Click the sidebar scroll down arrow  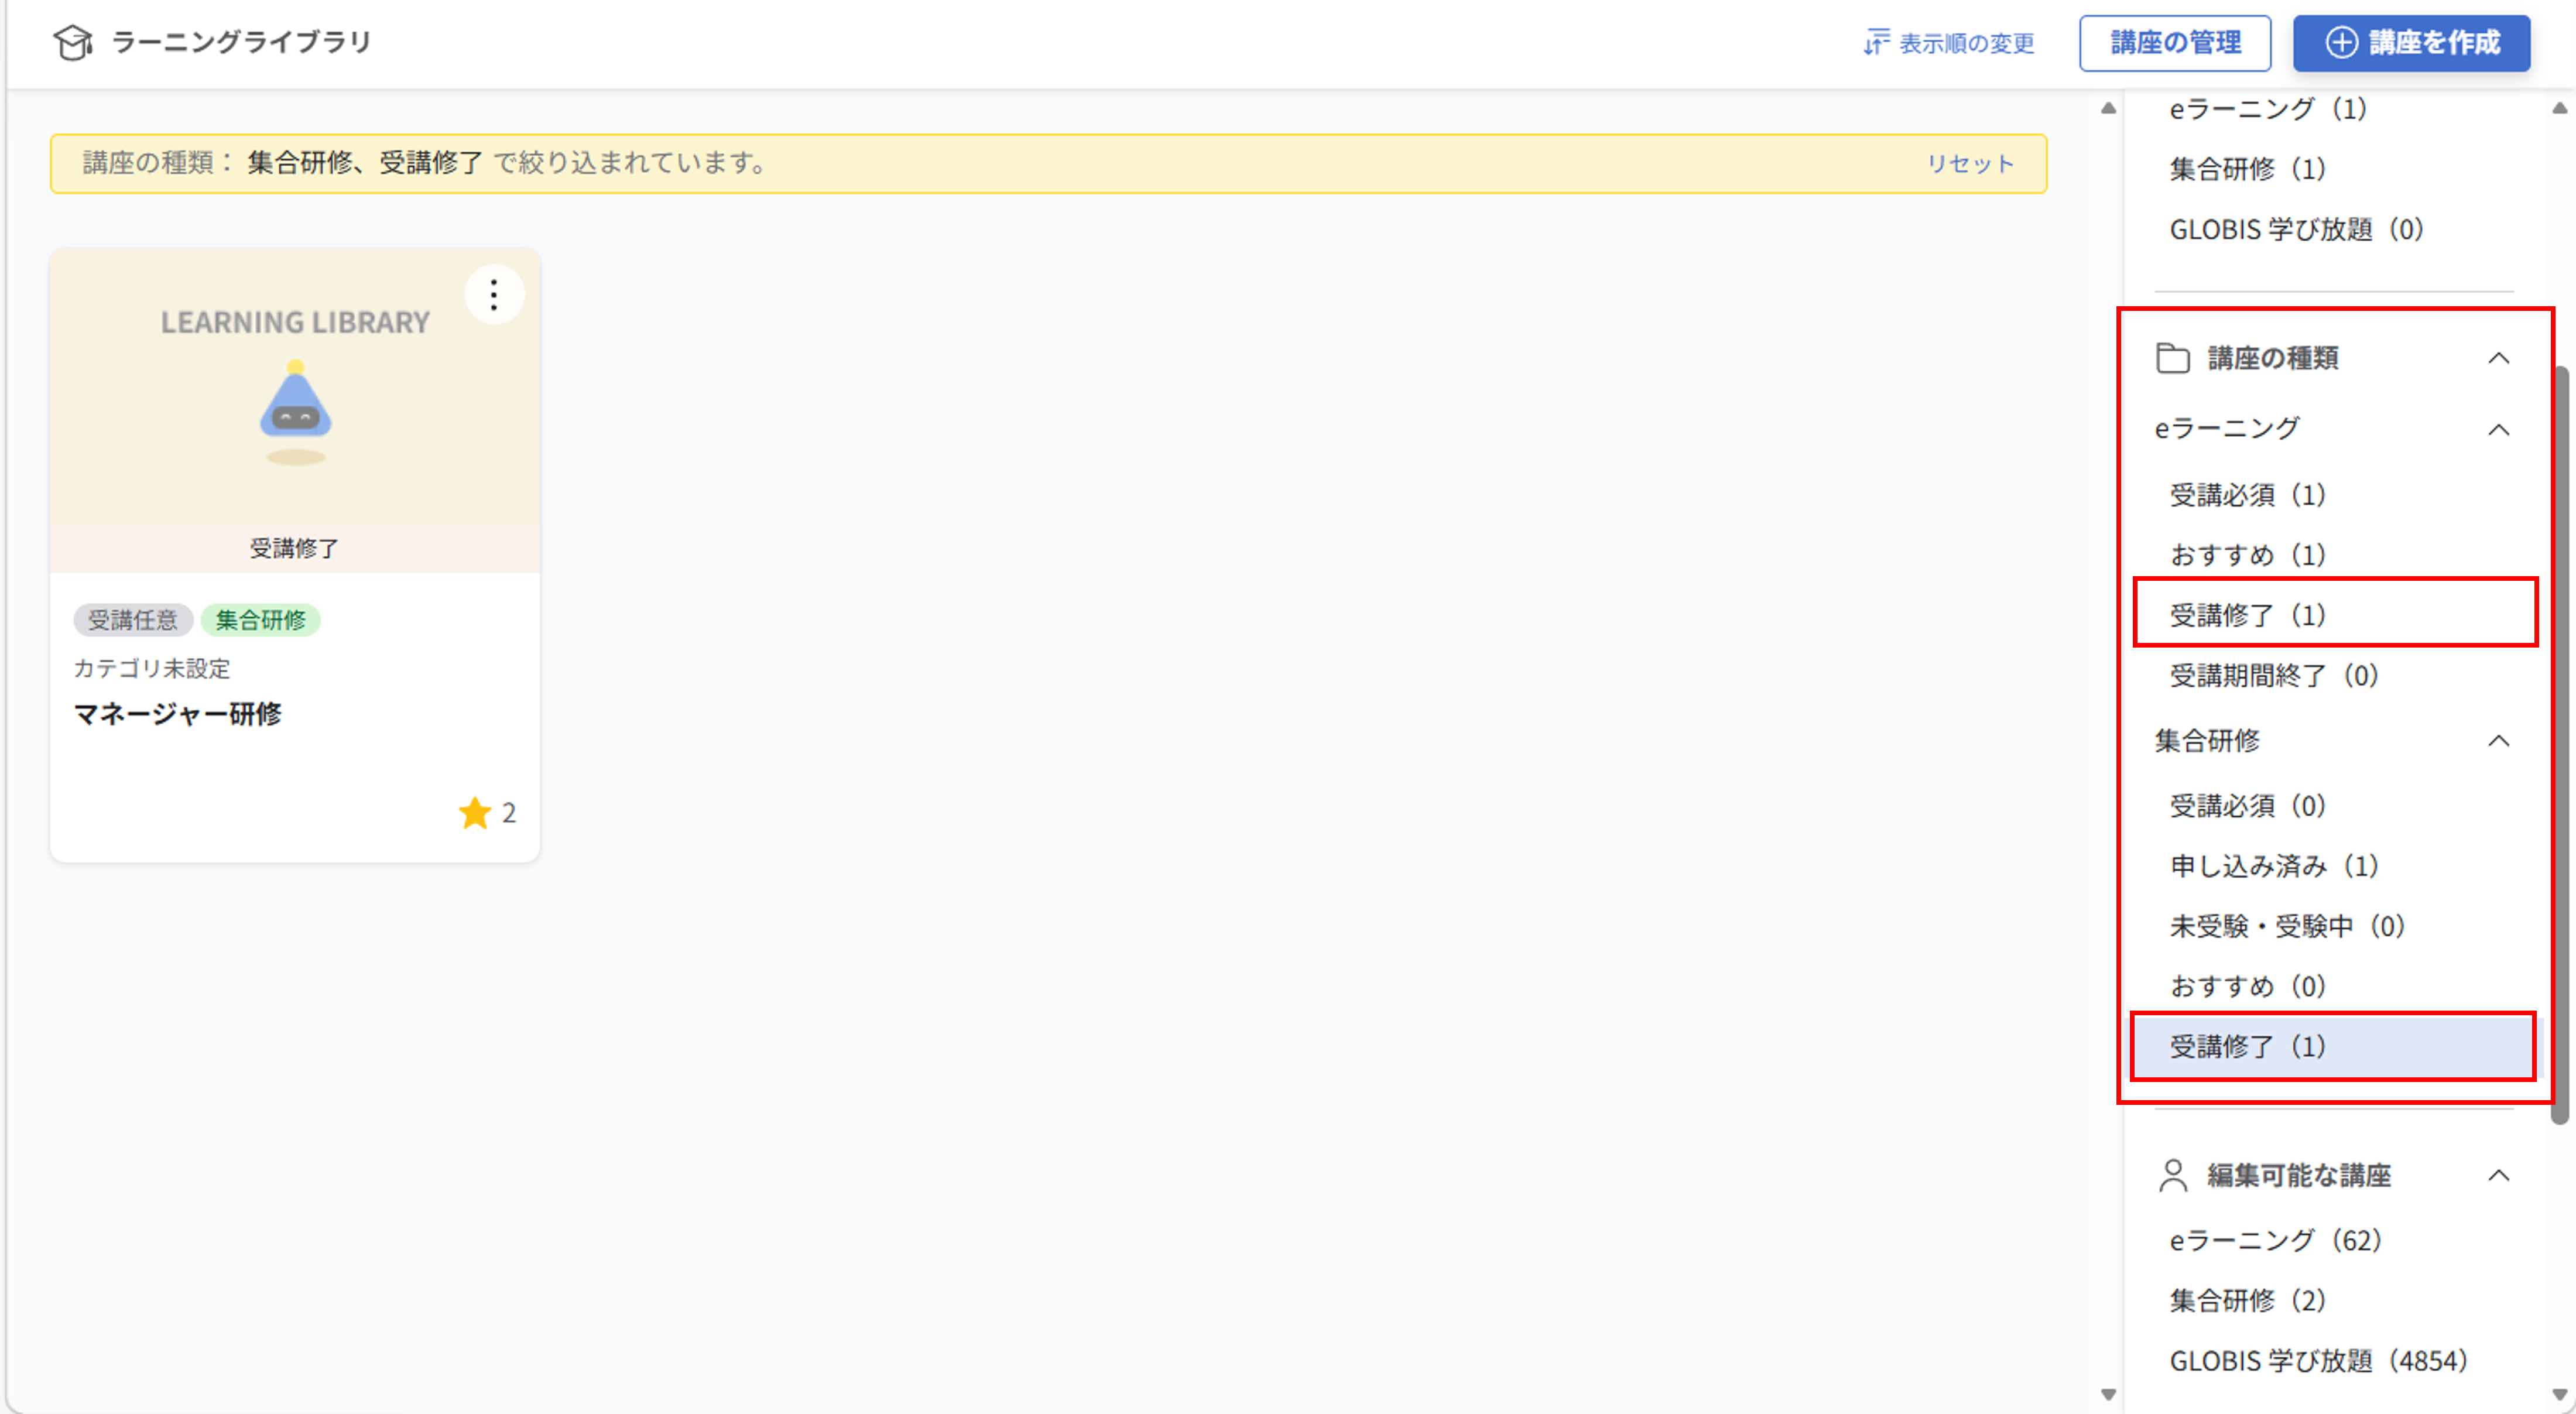[2560, 1394]
